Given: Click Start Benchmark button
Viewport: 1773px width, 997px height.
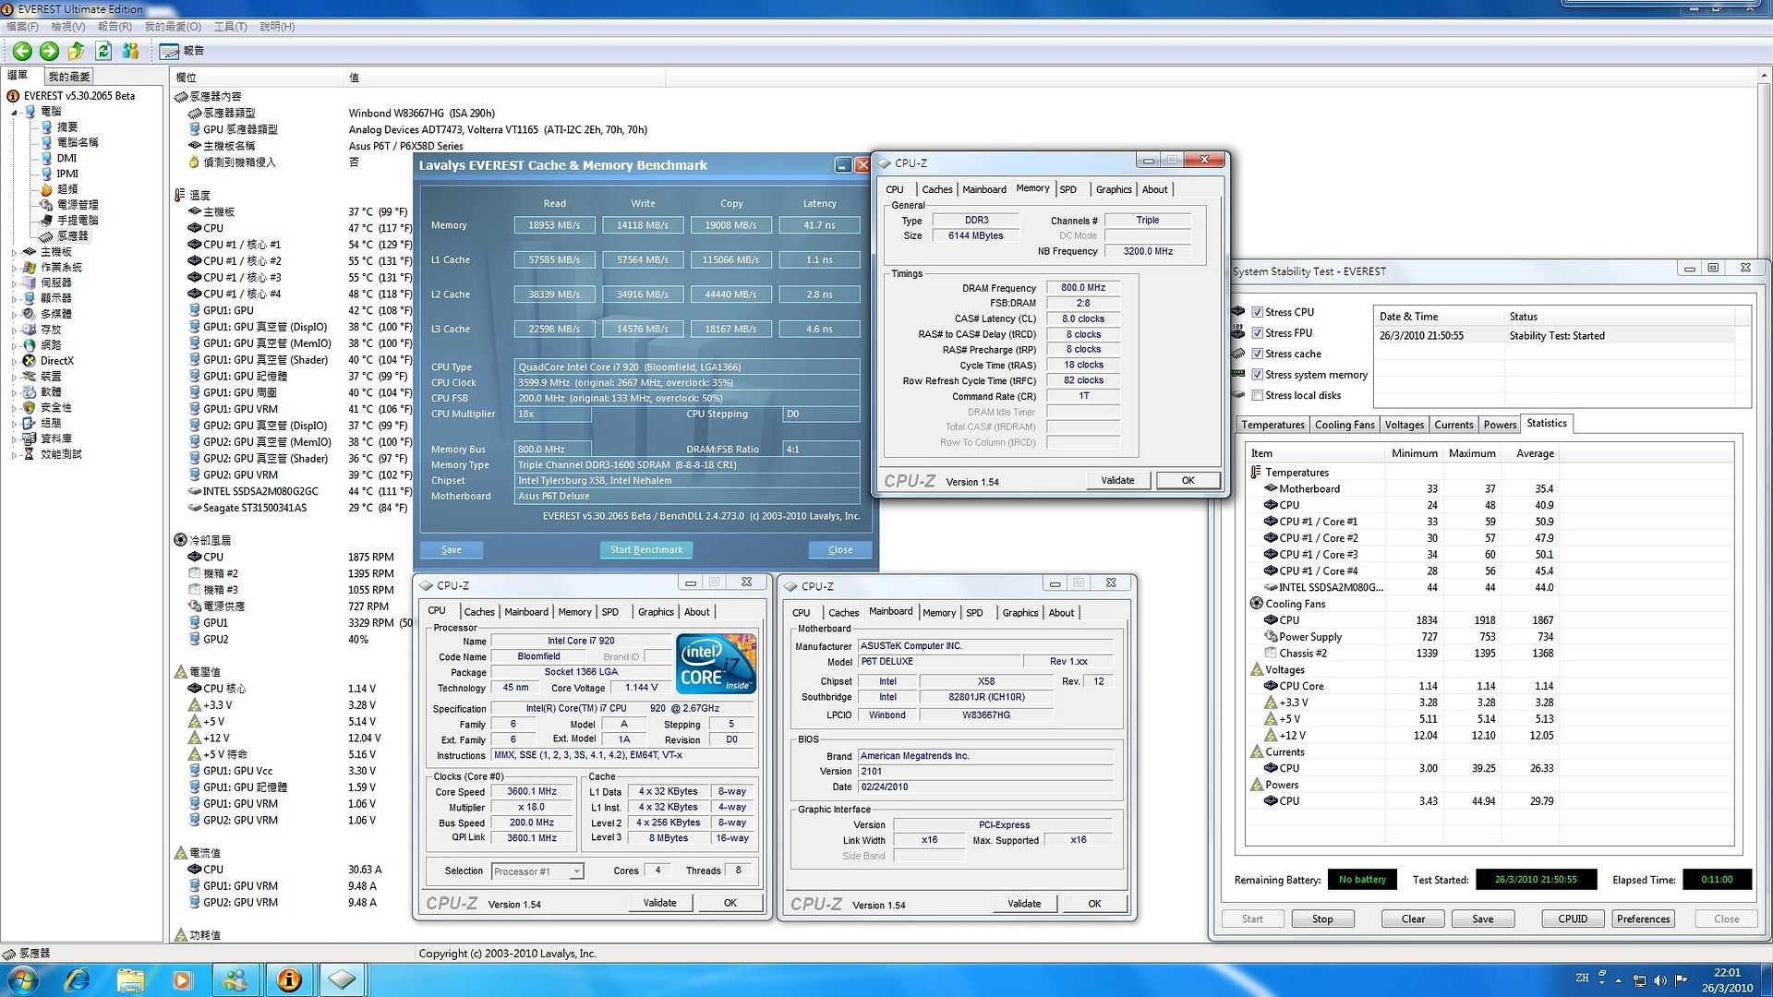Looking at the screenshot, I should (646, 550).
